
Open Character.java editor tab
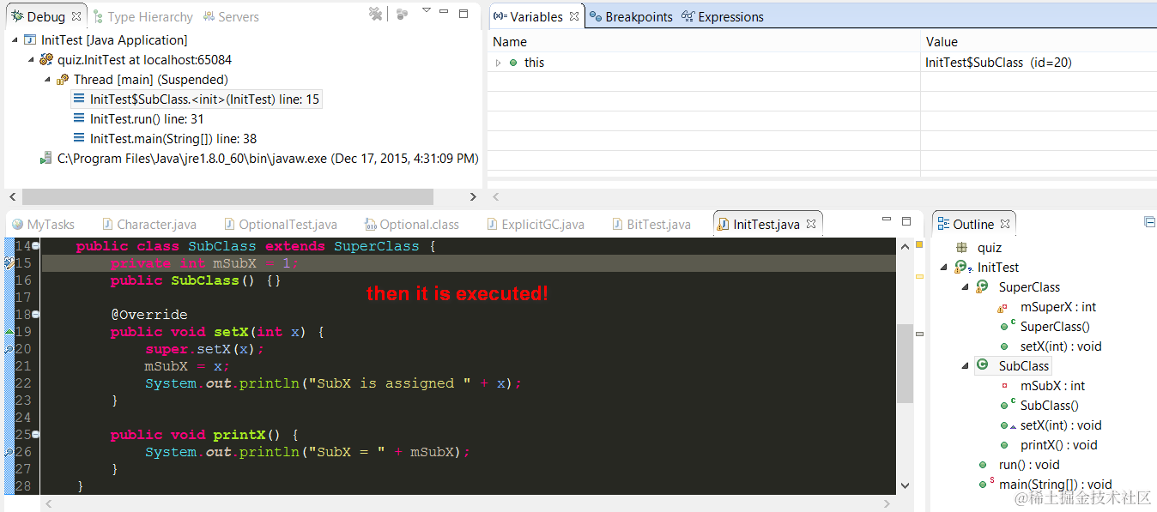(149, 225)
